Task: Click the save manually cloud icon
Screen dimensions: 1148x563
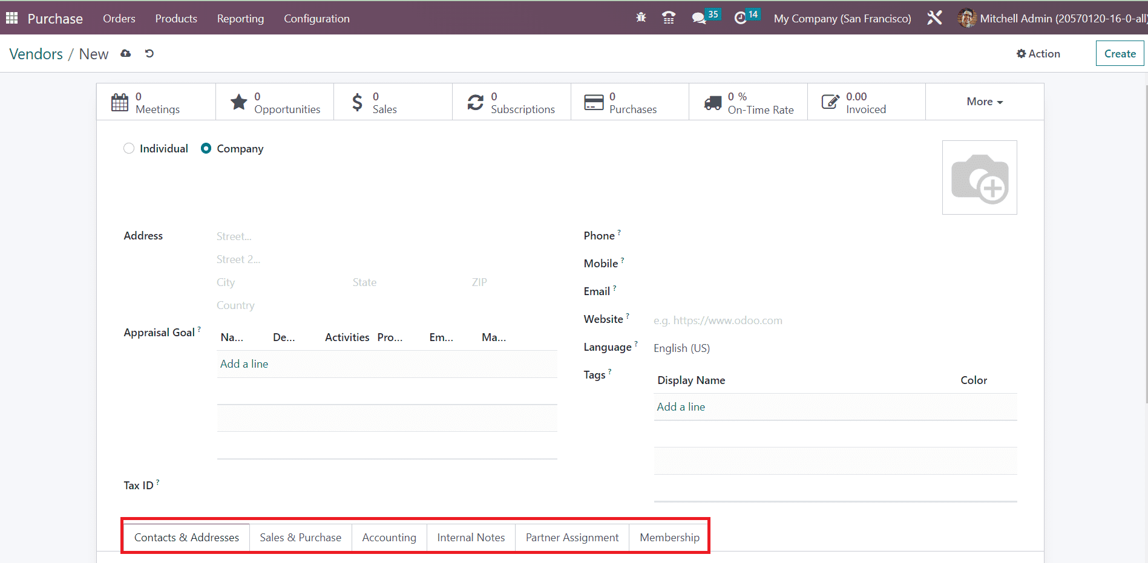Action: coord(126,54)
